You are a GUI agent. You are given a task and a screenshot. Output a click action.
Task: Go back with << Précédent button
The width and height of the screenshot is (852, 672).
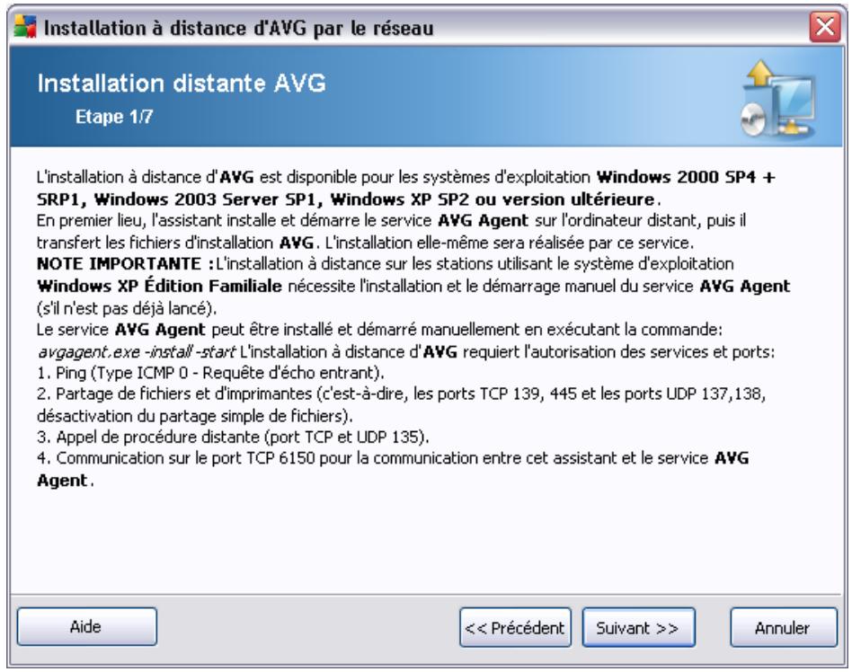pos(515,627)
